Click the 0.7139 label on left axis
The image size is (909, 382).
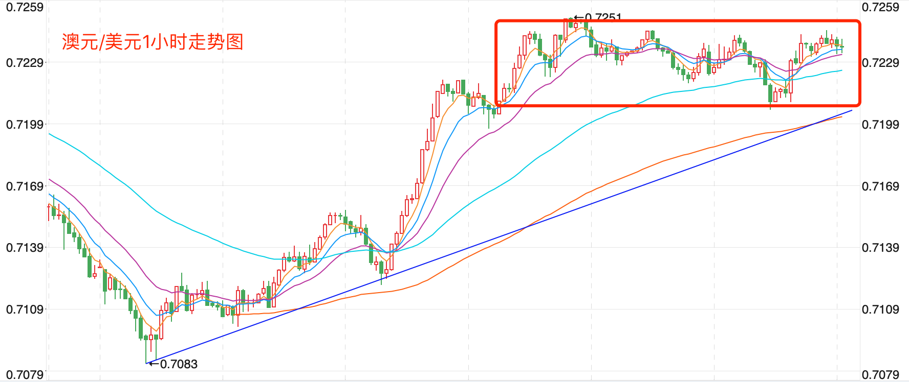[25, 248]
